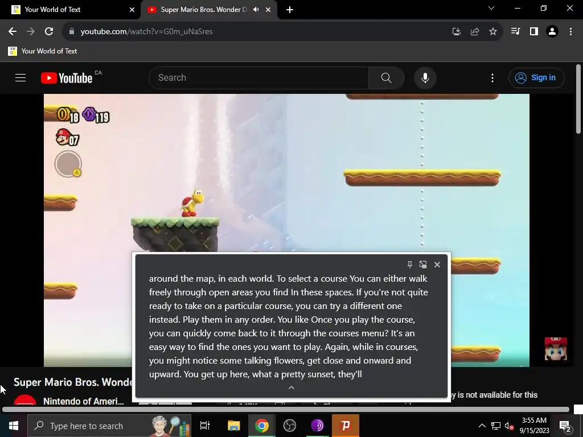The image size is (583, 437).
Task: Close the live caption box
Action: 437,265
